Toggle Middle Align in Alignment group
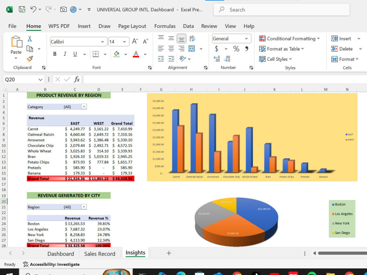The height and width of the screenshot is (275, 367). 171,38
